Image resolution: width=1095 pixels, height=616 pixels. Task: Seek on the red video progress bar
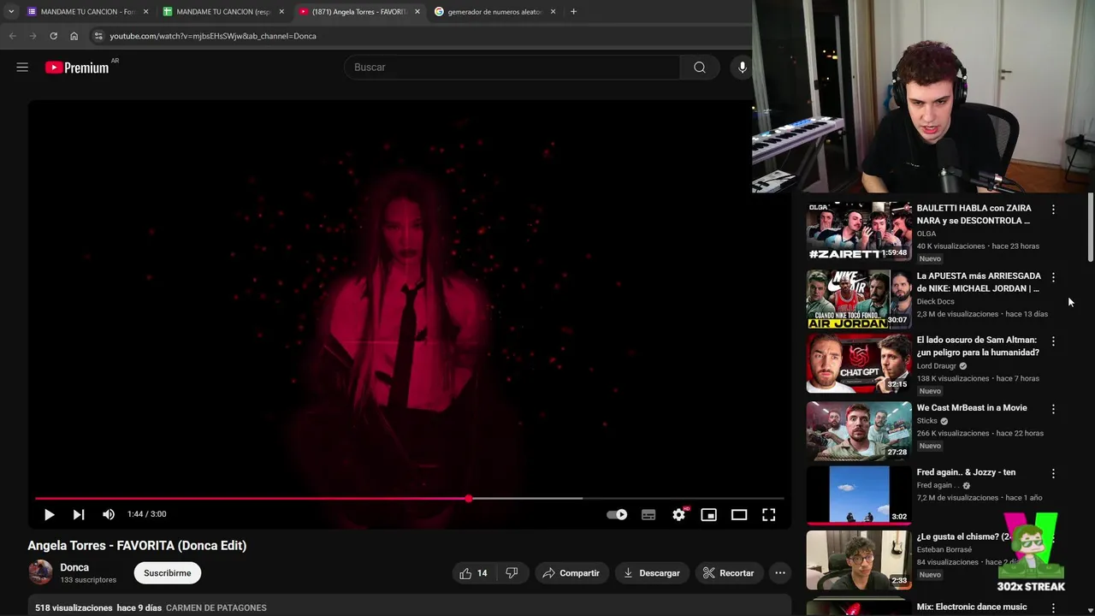(409, 498)
